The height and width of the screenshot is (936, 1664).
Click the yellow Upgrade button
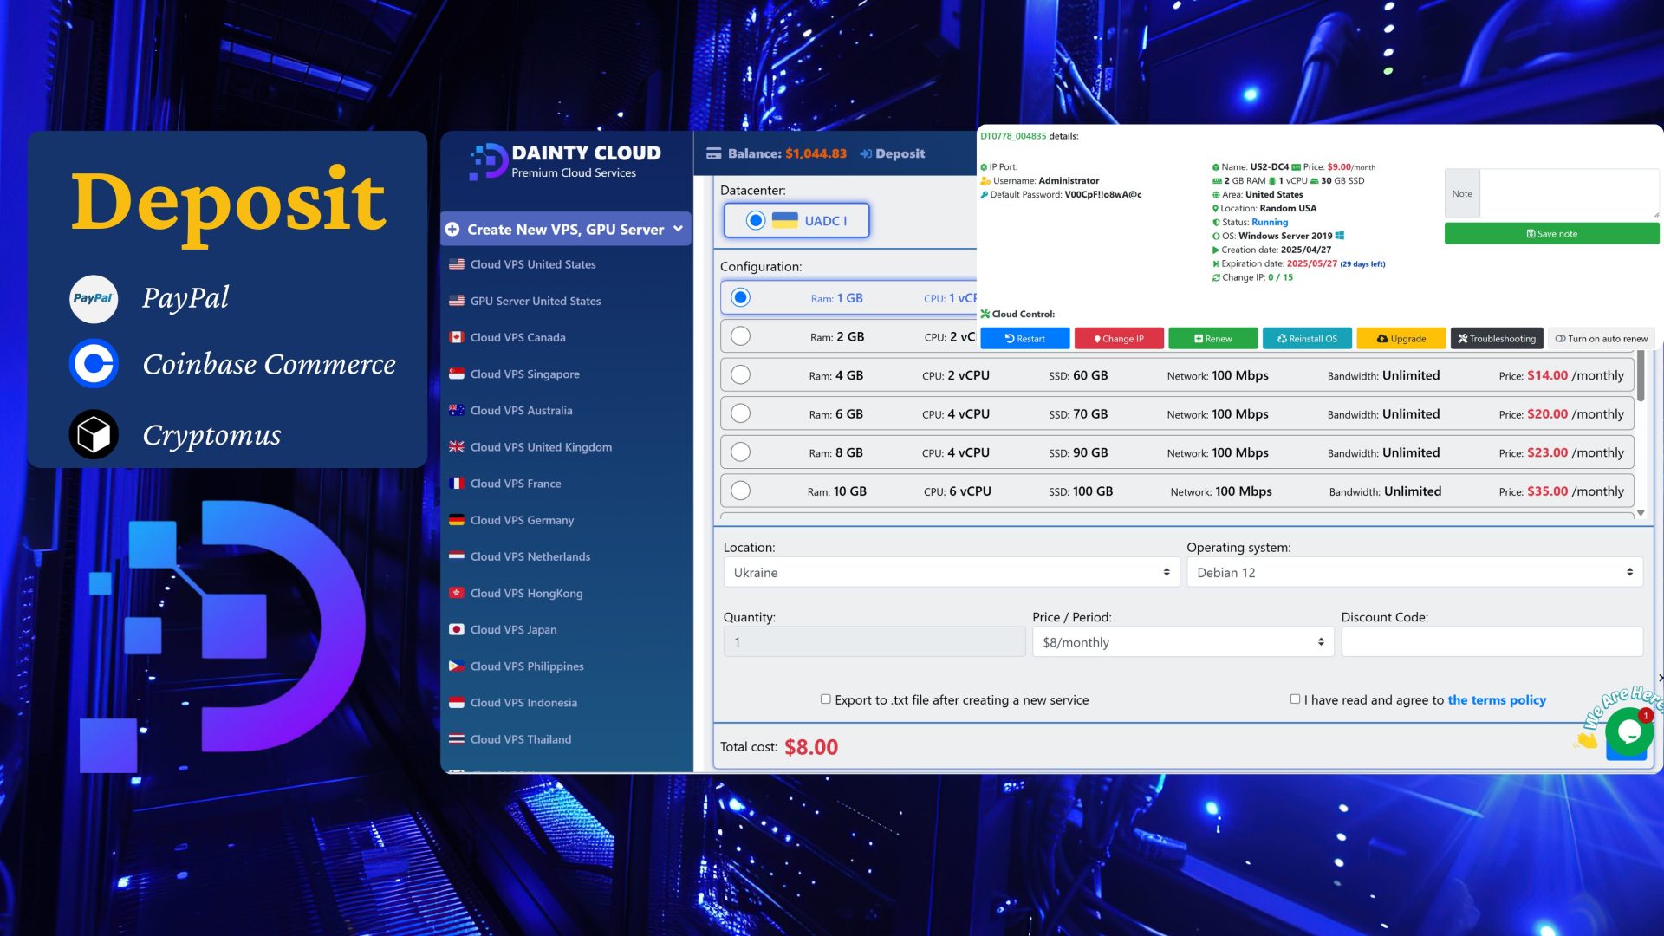(x=1401, y=339)
